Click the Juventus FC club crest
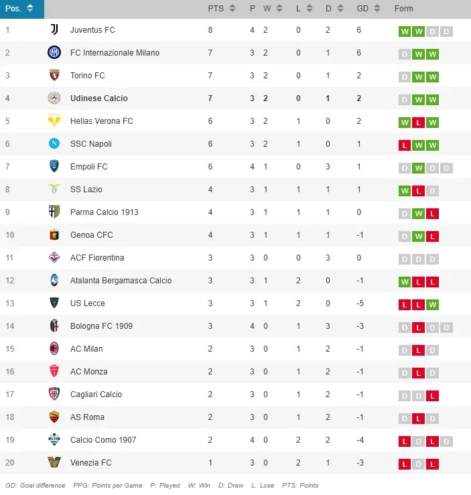The height and width of the screenshot is (495, 471). [54, 30]
